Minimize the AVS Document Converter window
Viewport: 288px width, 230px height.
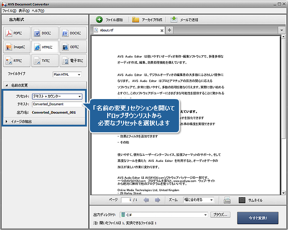point(275,4)
